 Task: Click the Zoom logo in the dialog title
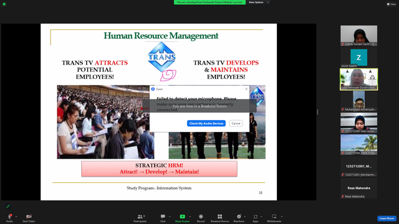(153, 89)
